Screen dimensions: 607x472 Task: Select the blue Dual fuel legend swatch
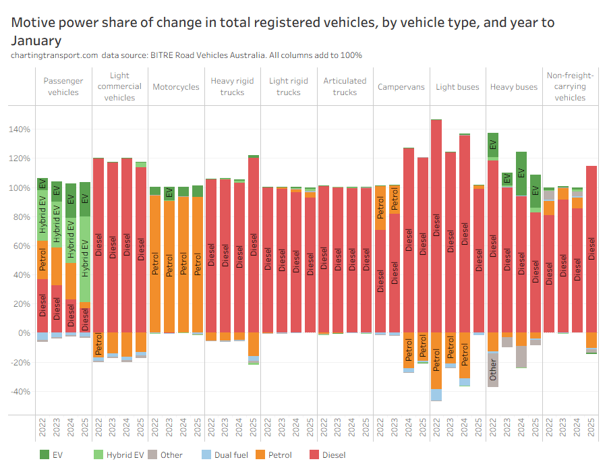[207, 454]
